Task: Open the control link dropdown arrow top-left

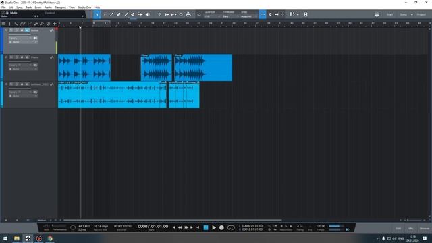Action: [82, 16]
